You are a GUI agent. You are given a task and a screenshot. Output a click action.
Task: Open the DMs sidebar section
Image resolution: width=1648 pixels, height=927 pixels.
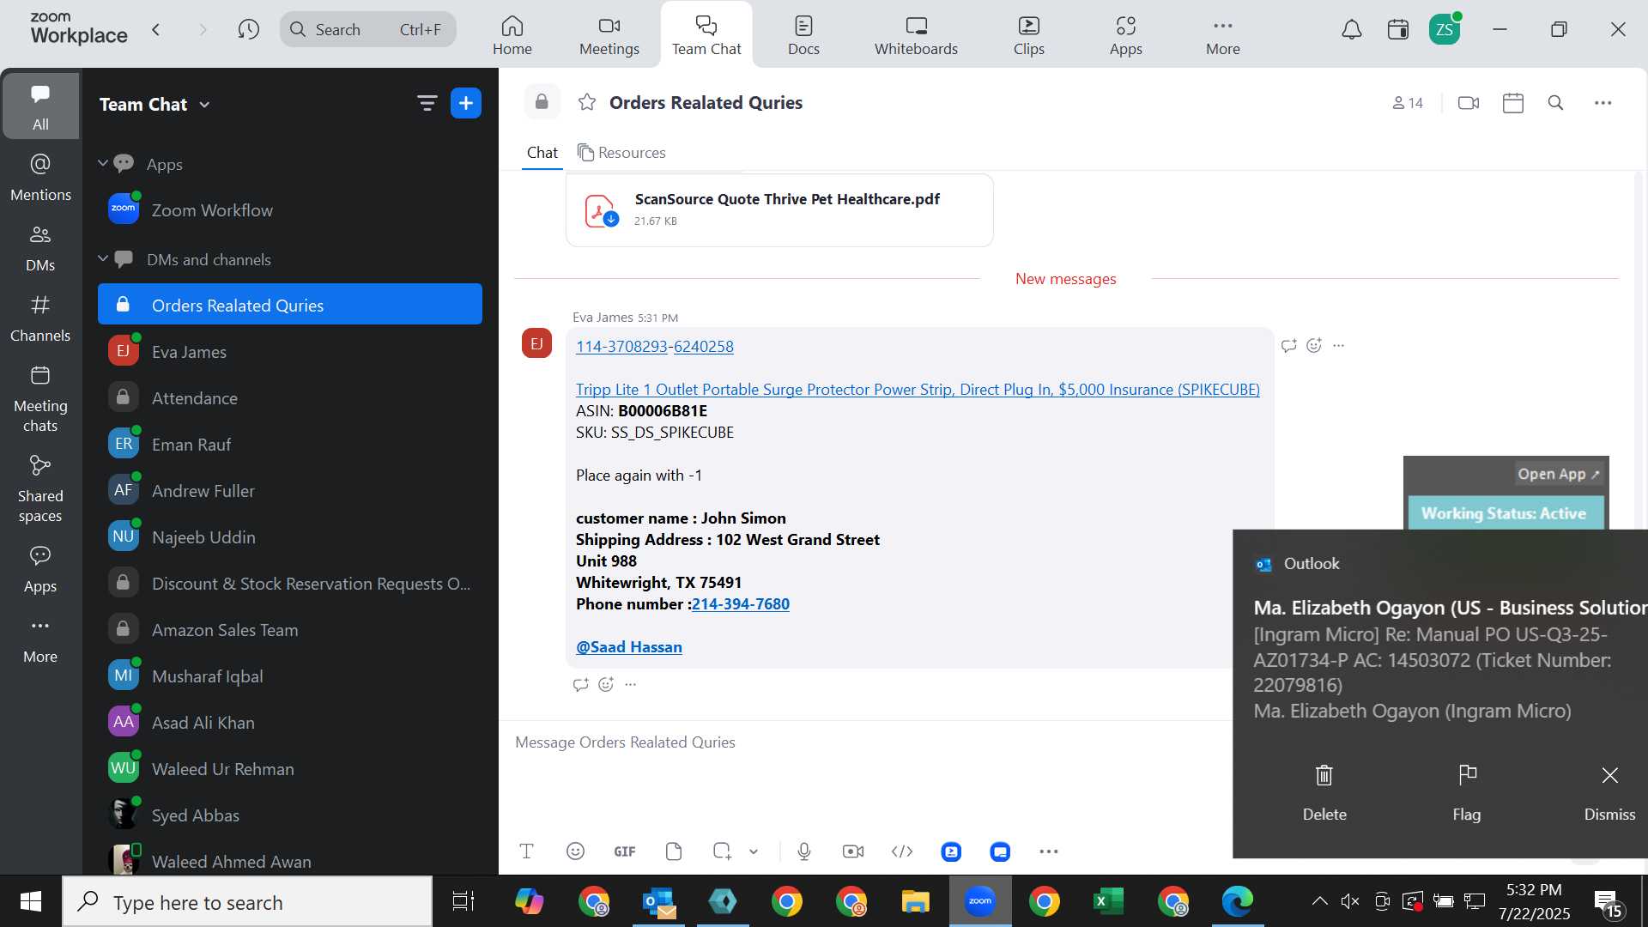coord(40,248)
